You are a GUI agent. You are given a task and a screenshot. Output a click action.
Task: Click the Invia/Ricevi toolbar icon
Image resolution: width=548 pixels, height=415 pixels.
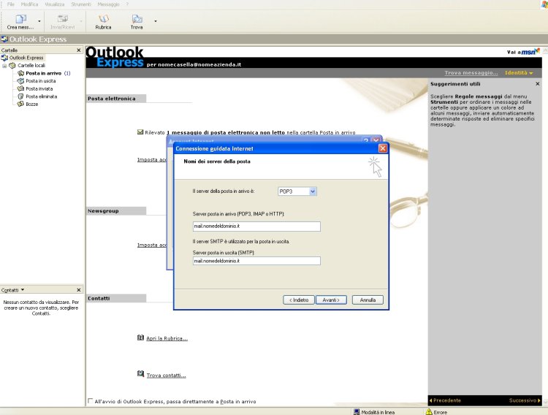pyautogui.click(x=63, y=19)
